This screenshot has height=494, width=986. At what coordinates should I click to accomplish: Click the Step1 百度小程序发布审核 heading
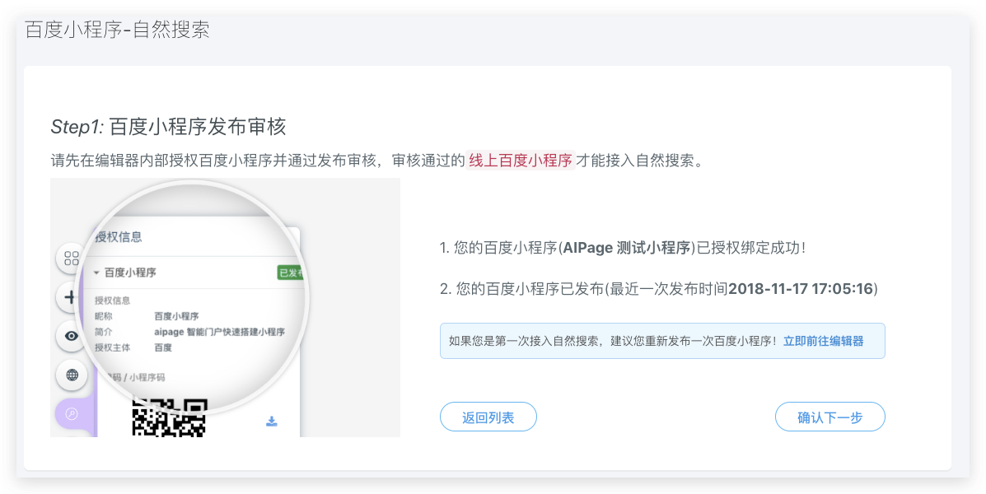click(x=168, y=127)
